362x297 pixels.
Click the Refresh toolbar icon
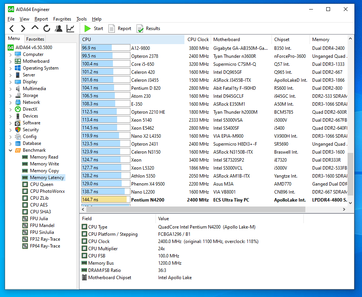tap(47, 29)
